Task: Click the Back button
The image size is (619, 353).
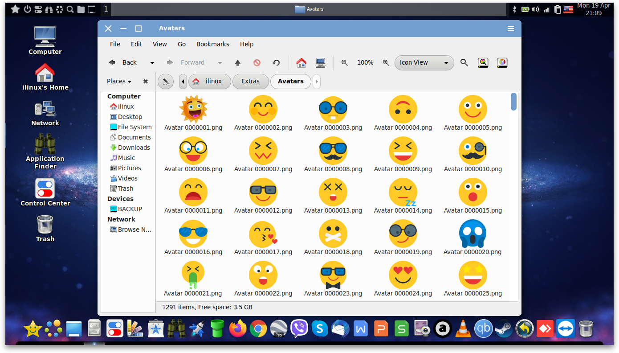Action: [x=123, y=63]
